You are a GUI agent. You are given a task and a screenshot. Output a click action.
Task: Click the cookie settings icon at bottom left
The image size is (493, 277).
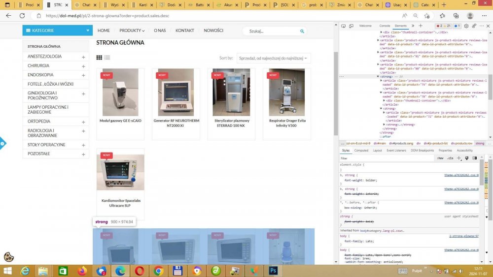tap(8, 256)
